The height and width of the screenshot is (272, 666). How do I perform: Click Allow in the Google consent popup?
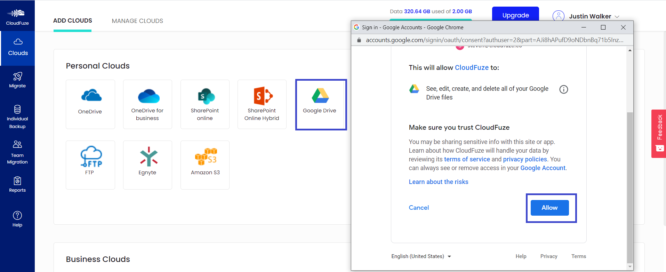point(549,208)
